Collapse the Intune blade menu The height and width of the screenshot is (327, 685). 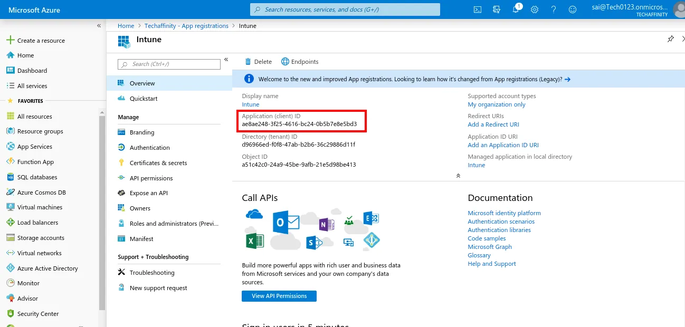click(226, 60)
